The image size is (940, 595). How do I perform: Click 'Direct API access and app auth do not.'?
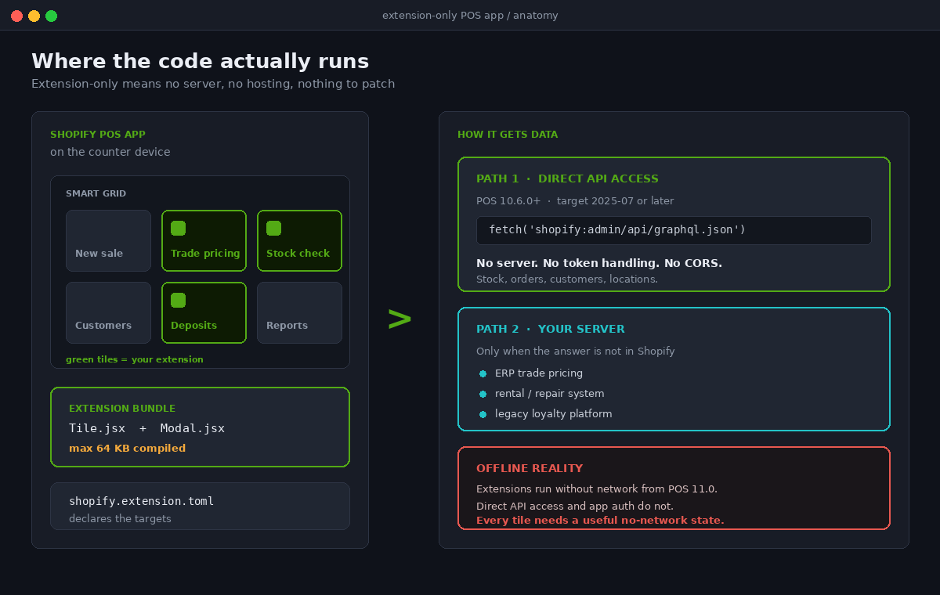(x=575, y=507)
